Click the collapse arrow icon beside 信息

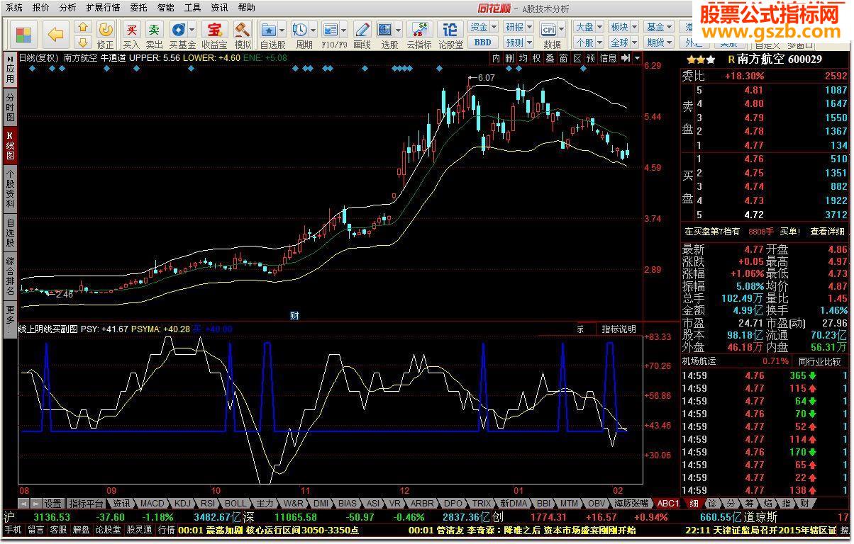point(625,58)
